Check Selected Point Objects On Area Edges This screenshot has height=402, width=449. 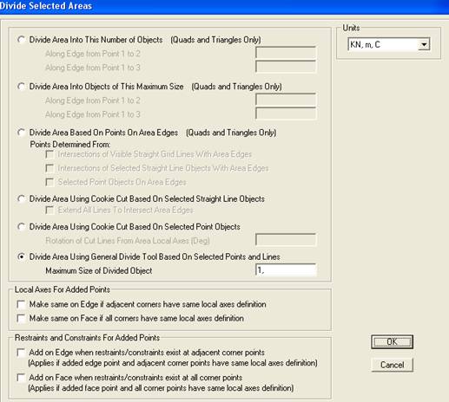click(50, 182)
